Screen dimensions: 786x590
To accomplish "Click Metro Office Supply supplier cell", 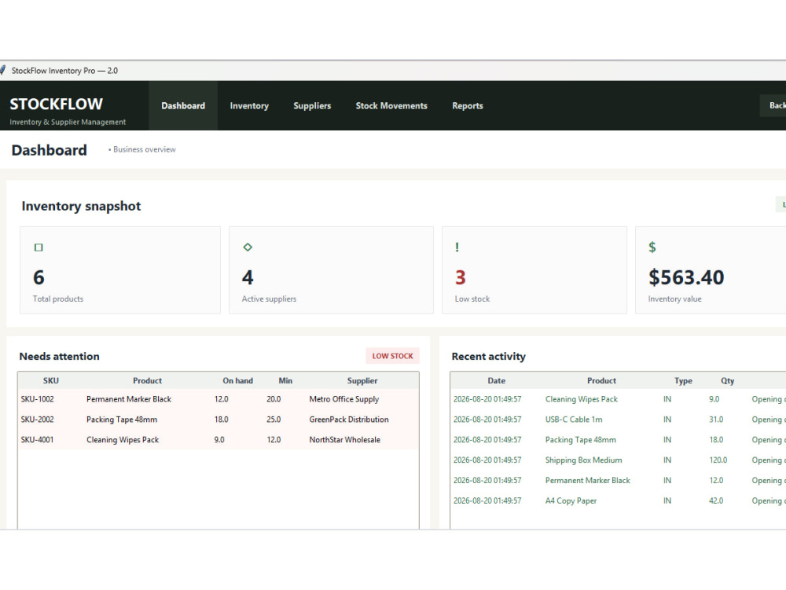I will click(344, 399).
